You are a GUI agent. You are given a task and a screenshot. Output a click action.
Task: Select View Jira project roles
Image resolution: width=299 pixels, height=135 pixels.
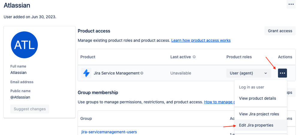(259, 114)
